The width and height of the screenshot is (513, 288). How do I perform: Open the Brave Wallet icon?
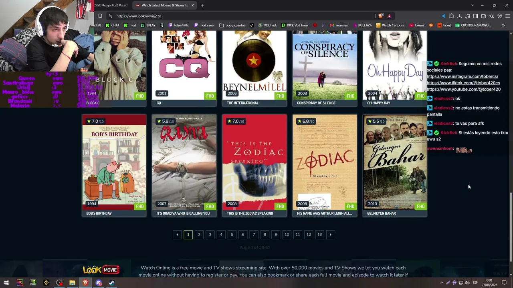(483, 16)
